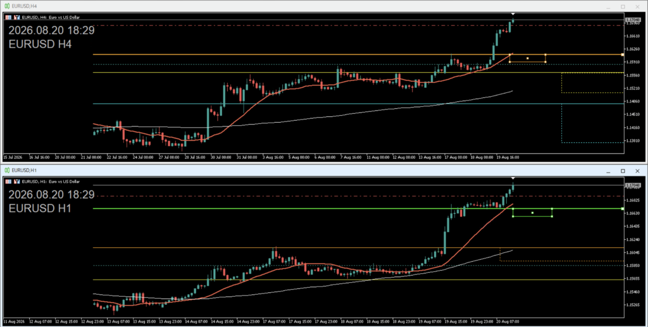Click the chart shift triangle marker in the H4 chart

[513, 15]
